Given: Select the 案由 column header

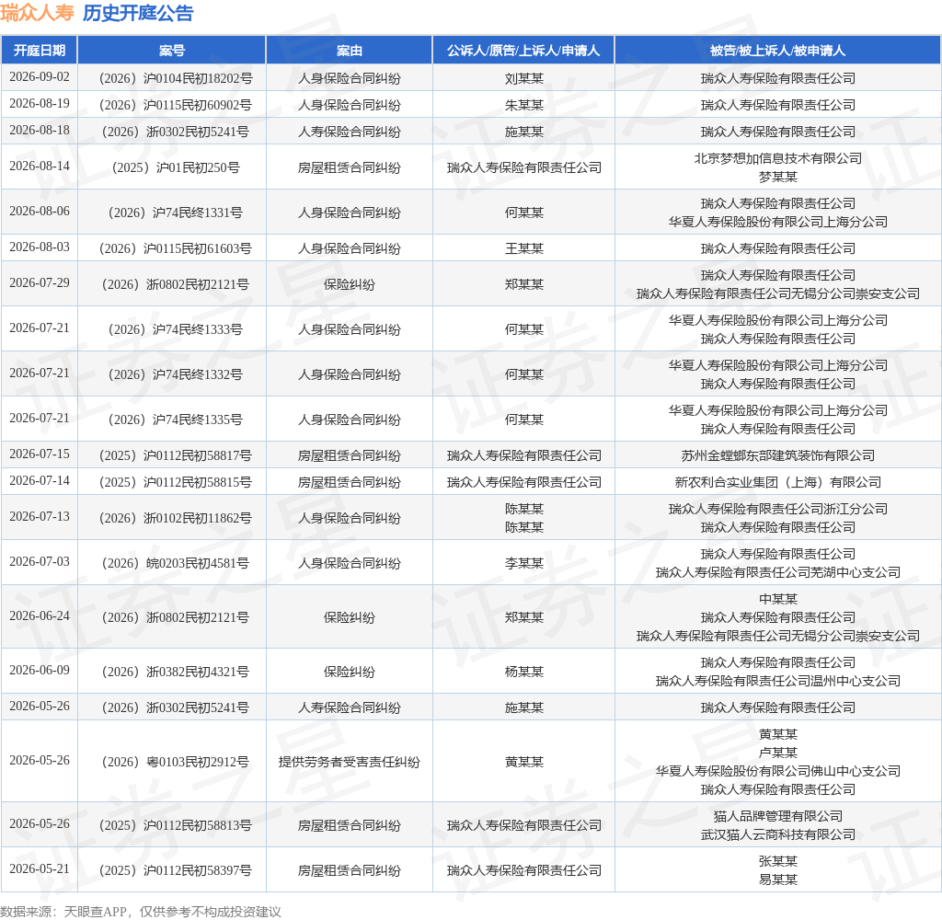Looking at the screenshot, I should [349, 51].
